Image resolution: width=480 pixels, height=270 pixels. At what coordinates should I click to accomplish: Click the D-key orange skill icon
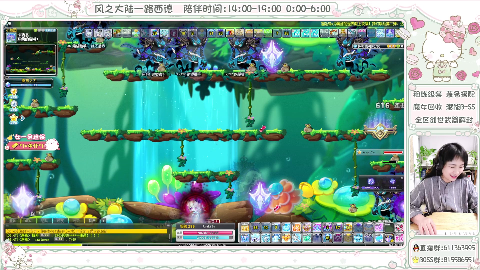(296, 227)
